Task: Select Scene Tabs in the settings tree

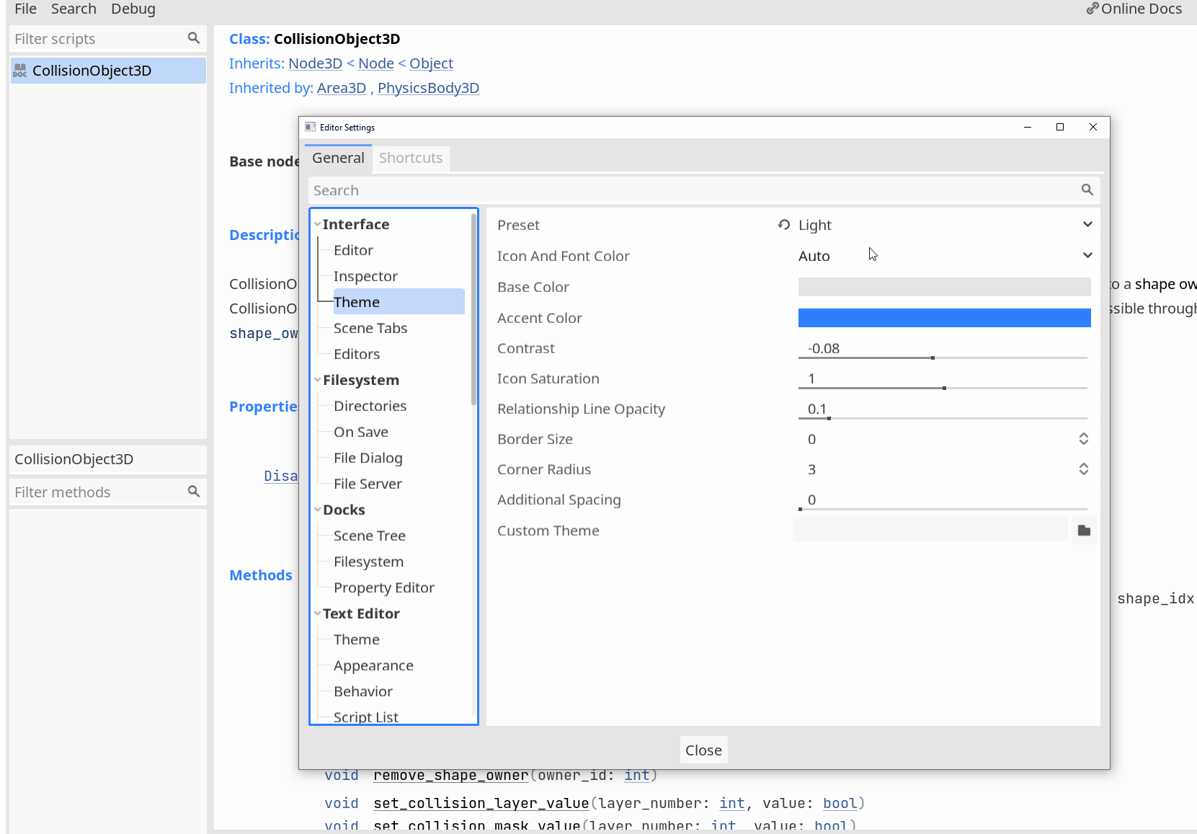Action: tap(370, 328)
